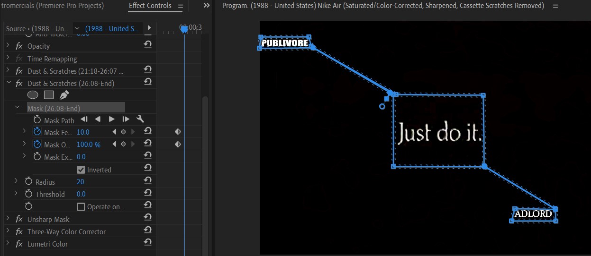This screenshot has height=256, width=591.
Task: Track selected mask backward one frame
Action: (x=84, y=120)
